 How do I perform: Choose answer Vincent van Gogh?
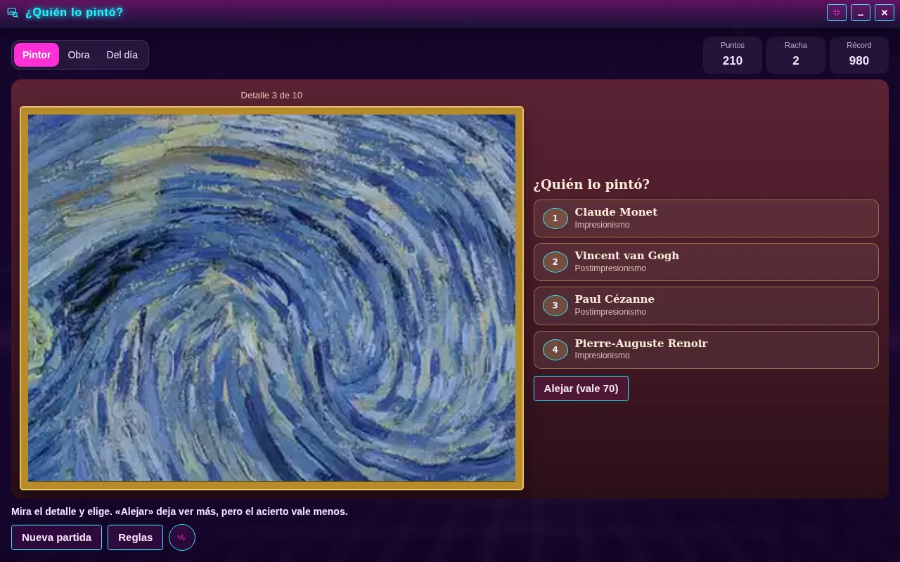(706, 262)
